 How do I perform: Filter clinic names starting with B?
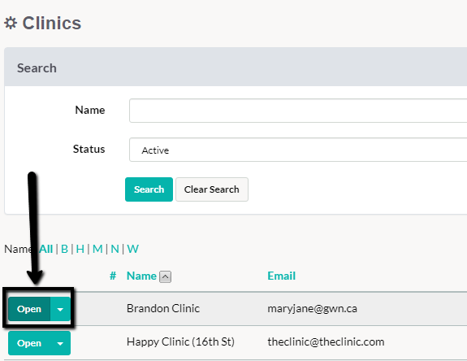tap(64, 249)
